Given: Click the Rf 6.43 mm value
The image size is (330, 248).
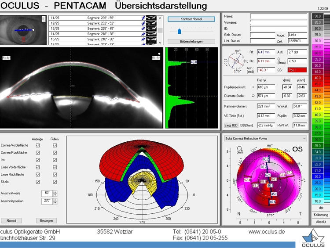Looking at the screenshot, I should point(266,52).
